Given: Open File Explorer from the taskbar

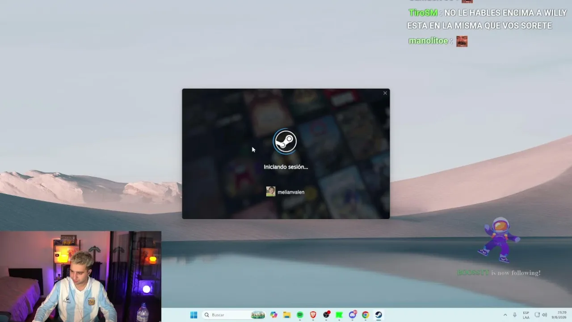Looking at the screenshot, I should tap(287, 315).
